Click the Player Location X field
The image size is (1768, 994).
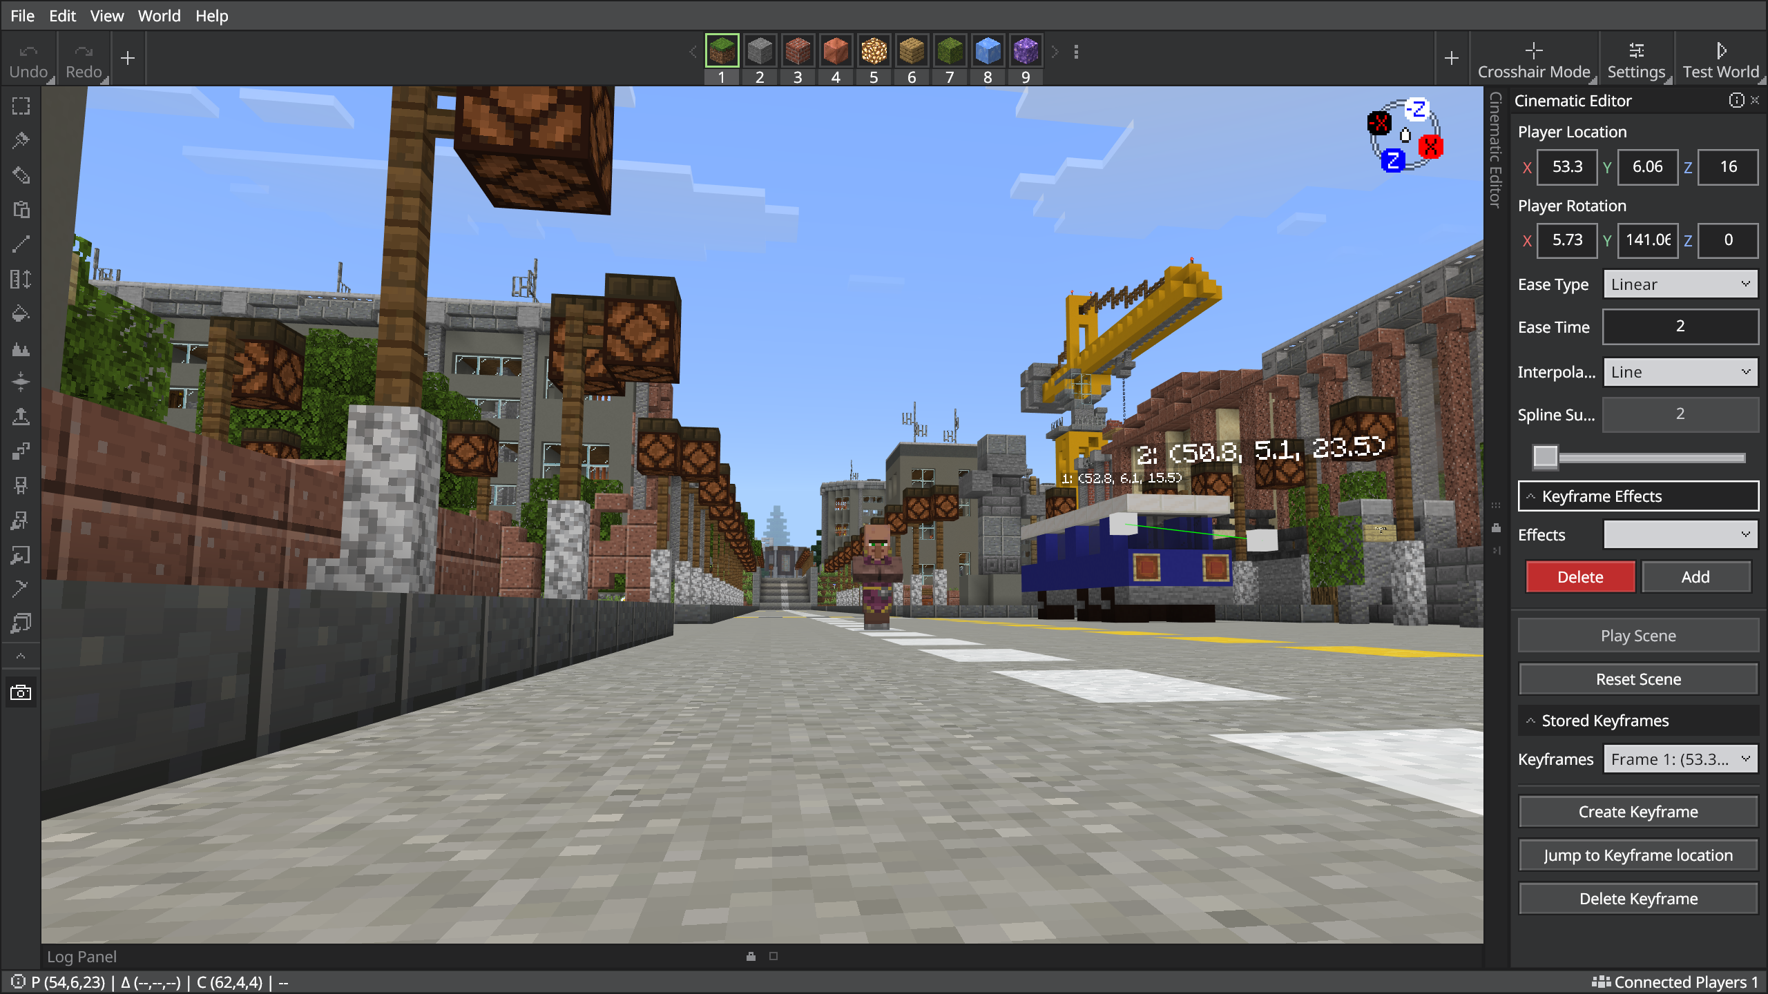pos(1567,167)
